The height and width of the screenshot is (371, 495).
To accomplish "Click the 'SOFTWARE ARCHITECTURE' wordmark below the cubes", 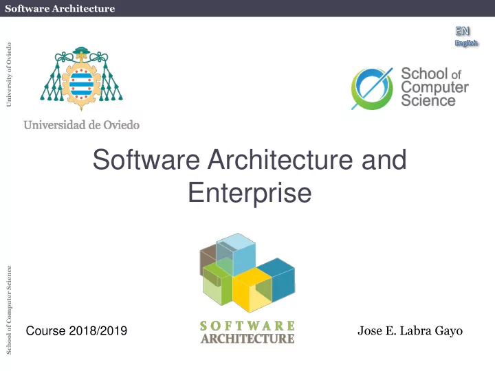I will click(x=247, y=333).
